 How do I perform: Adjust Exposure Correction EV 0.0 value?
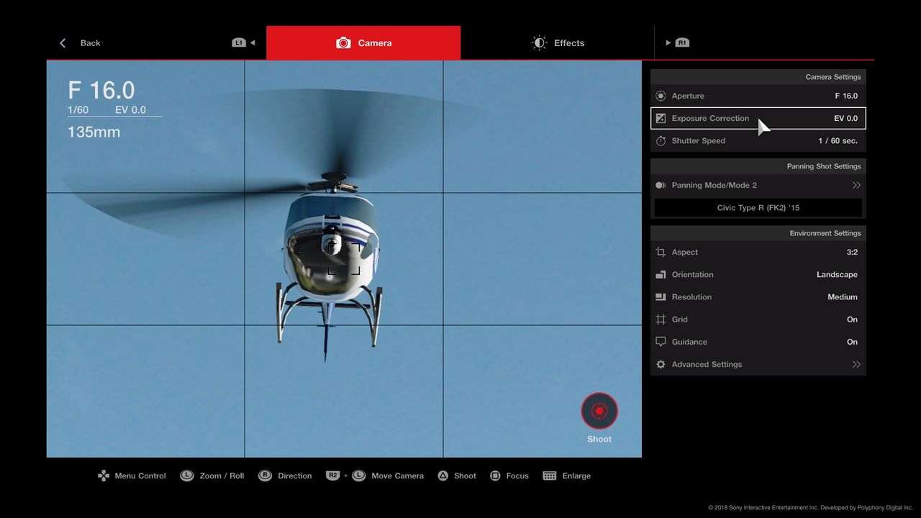point(845,119)
